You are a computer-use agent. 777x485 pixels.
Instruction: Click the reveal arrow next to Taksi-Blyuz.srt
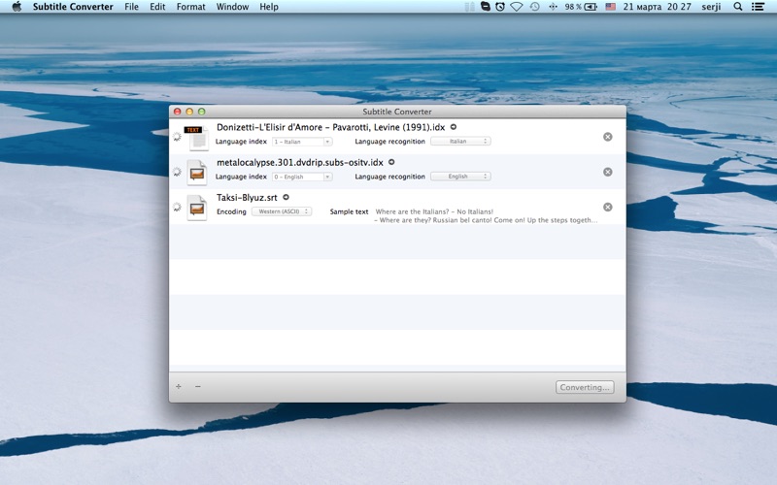click(x=286, y=197)
